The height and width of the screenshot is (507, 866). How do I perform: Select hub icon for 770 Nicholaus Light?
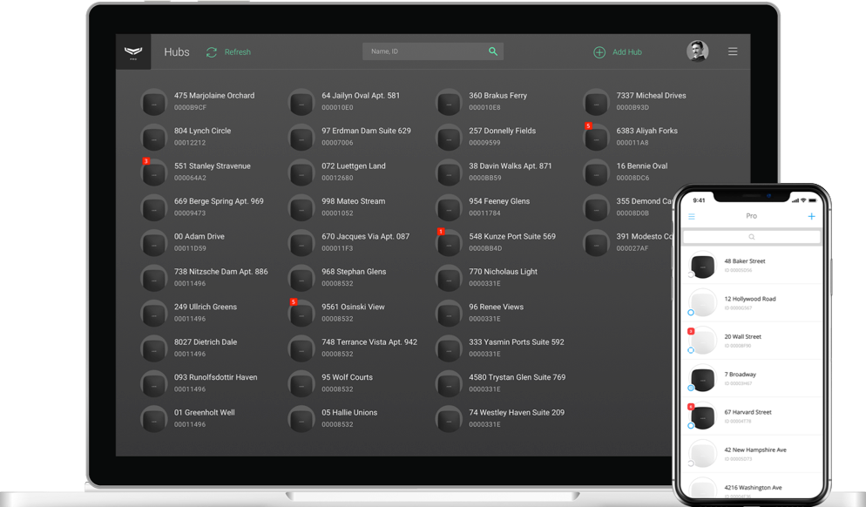(x=449, y=279)
